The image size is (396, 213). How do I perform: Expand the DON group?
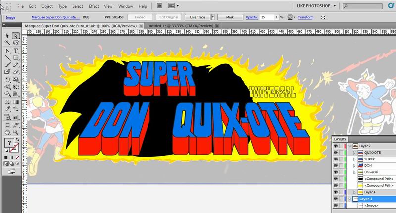click(x=354, y=165)
